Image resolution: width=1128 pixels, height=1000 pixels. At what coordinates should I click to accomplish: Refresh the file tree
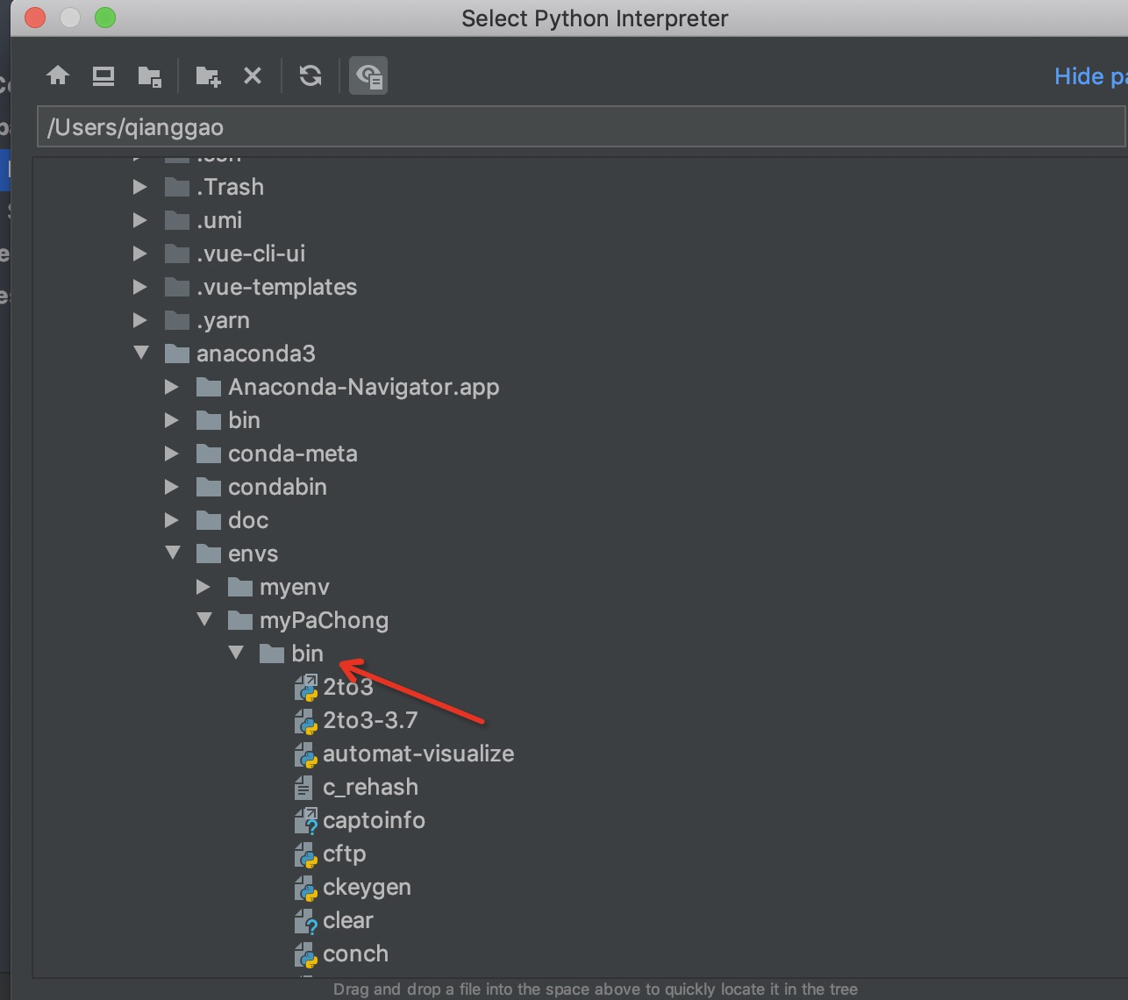pos(310,75)
